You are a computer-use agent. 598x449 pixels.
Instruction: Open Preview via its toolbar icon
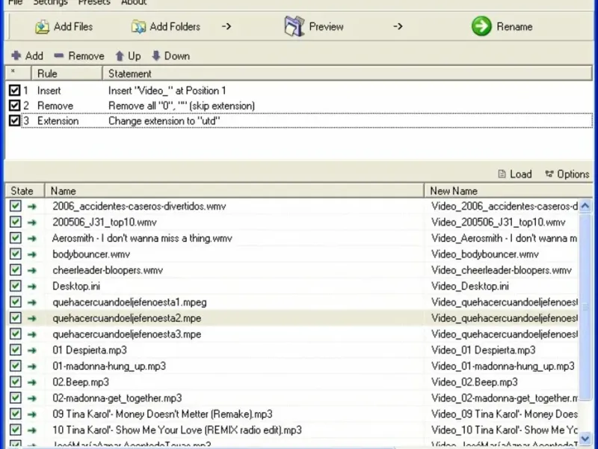295,26
